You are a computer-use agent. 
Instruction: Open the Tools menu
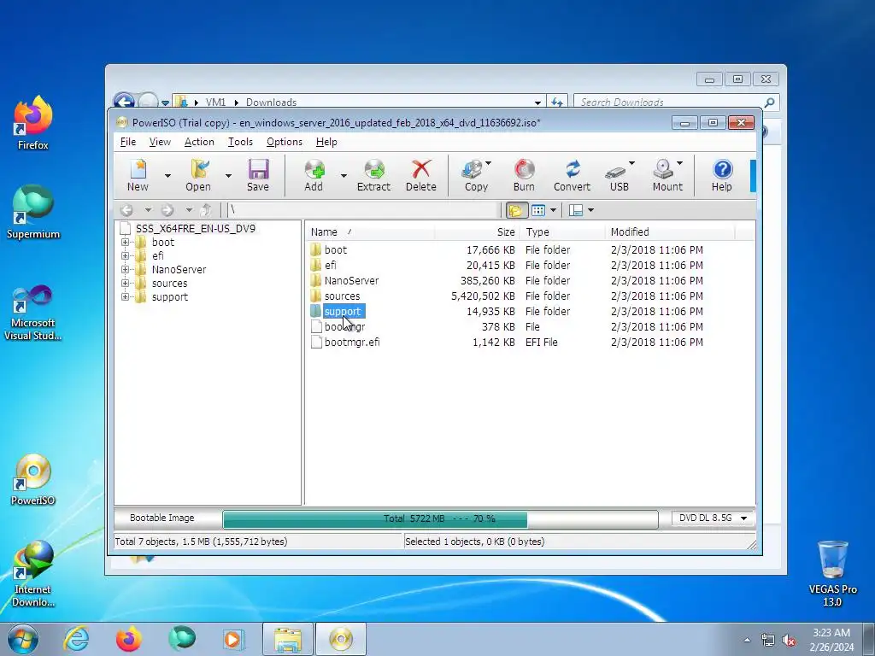[240, 142]
